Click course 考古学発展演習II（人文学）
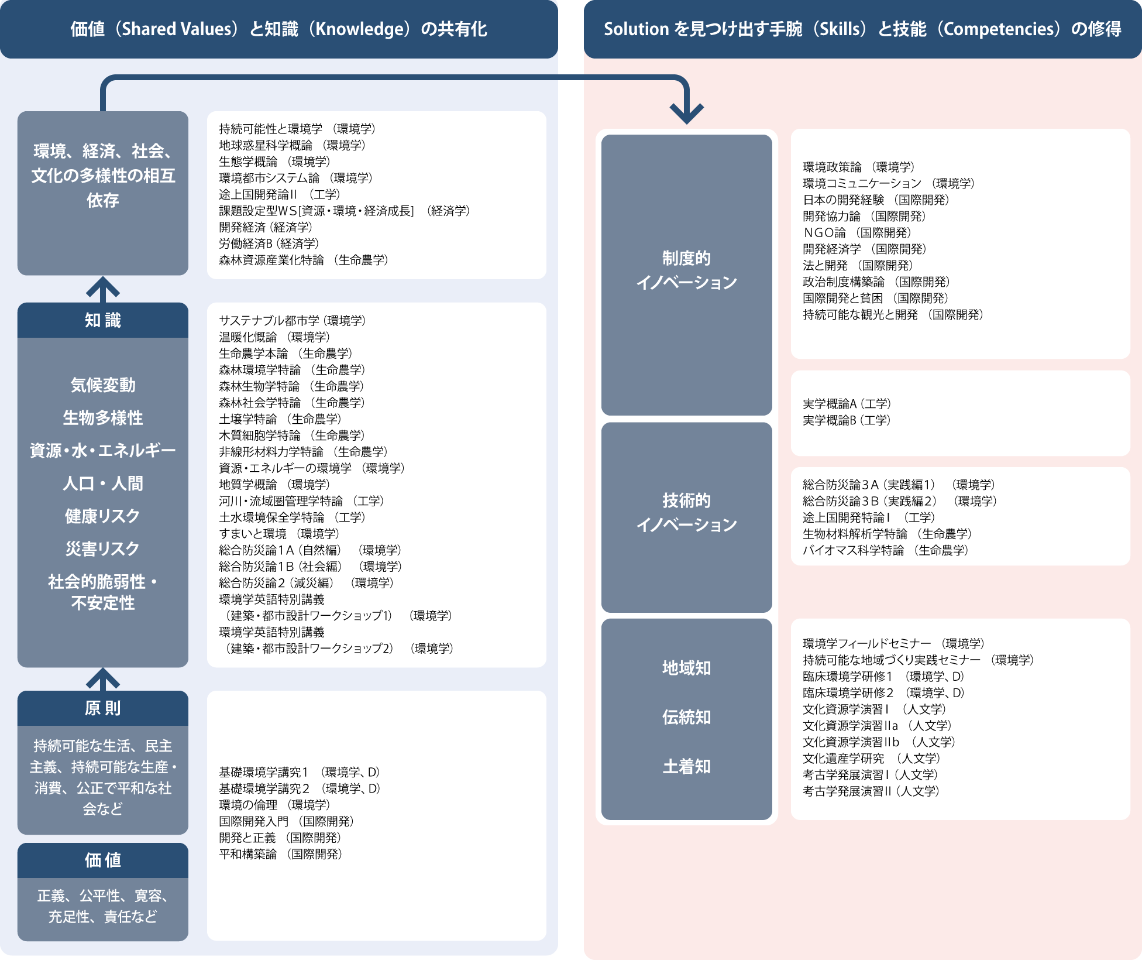Image resolution: width=1142 pixels, height=974 pixels. 871,791
